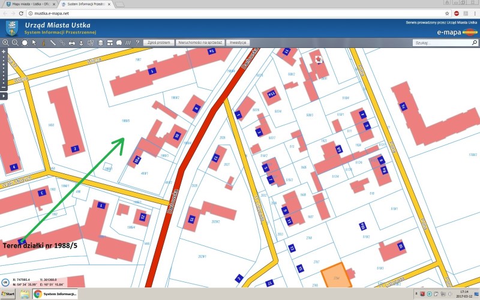Open the Chrome three-dot menu
Viewport: 480px width, 300px height.
pyautogui.click(x=475, y=13)
